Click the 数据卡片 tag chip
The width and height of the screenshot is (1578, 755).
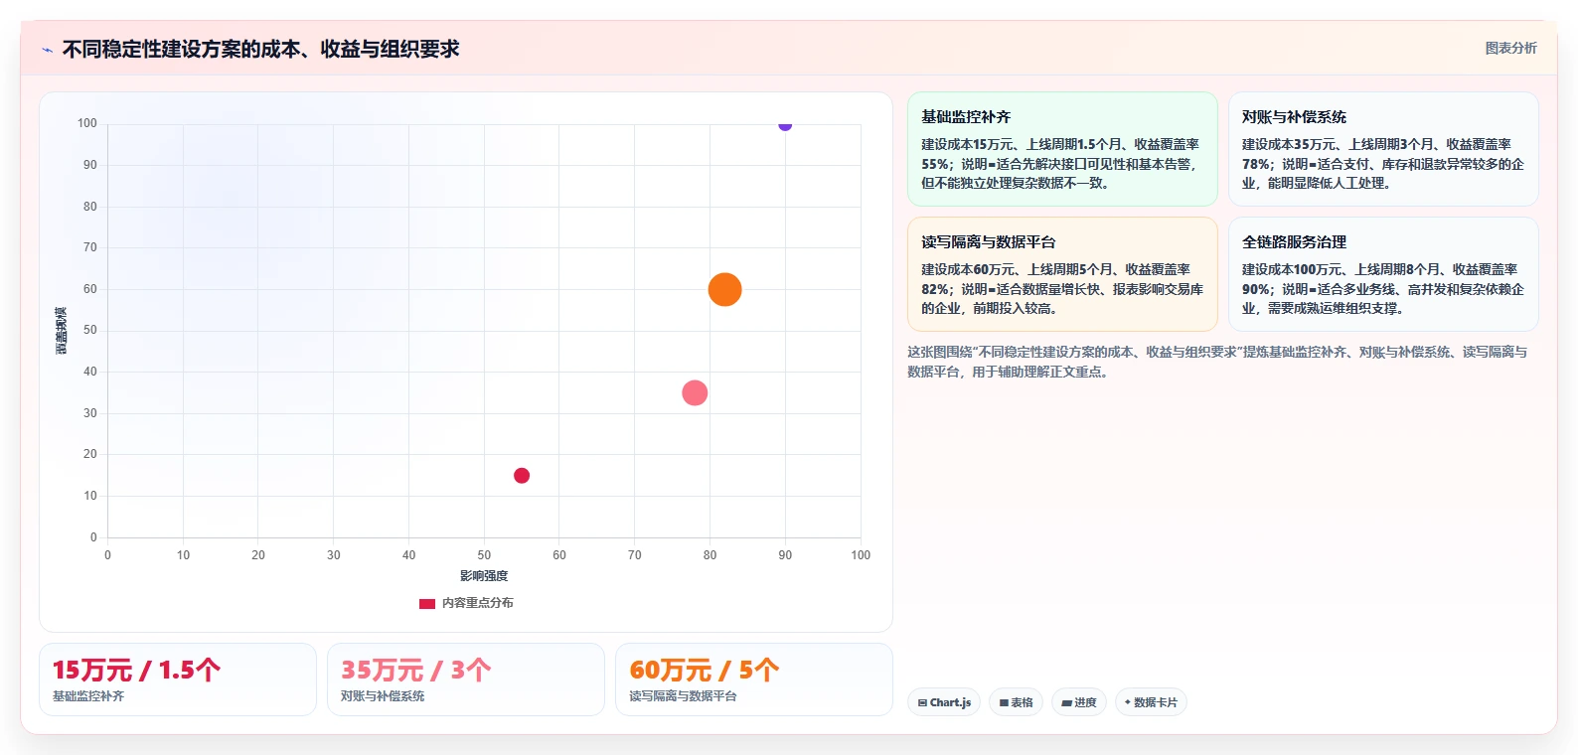[x=1151, y=702]
